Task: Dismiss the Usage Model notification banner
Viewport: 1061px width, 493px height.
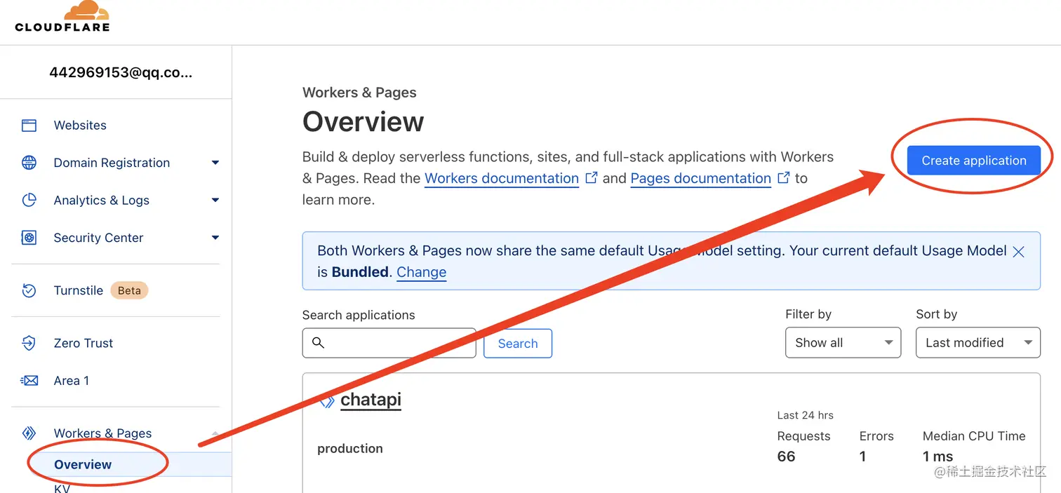Action: point(1018,251)
